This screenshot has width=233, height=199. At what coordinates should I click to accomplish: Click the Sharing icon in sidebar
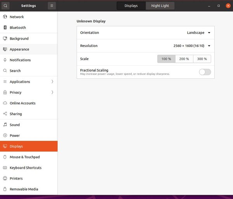pyautogui.click(x=5, y=114)
